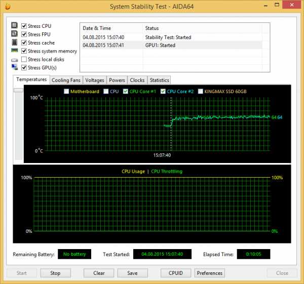Select the 'GPU1: Started' log row
The image size is (304, 284).
point(171,45)
